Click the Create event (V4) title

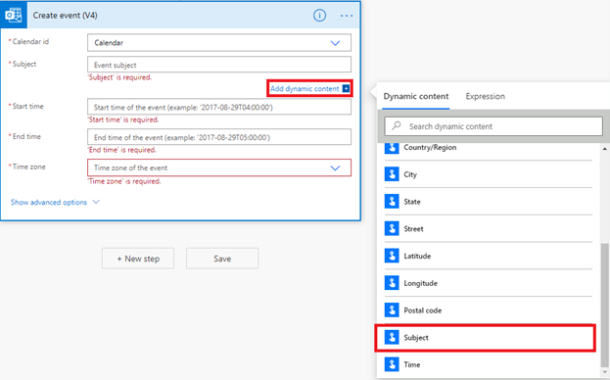[65, 15]
